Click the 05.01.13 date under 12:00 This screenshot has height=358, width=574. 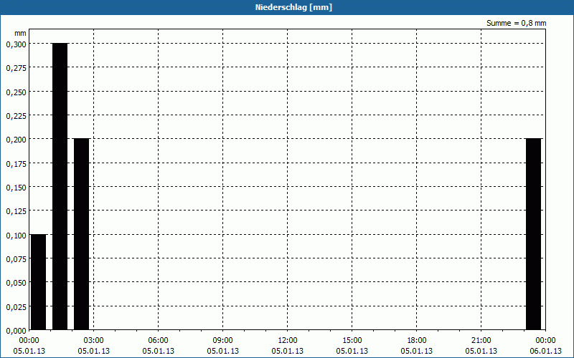288,351
